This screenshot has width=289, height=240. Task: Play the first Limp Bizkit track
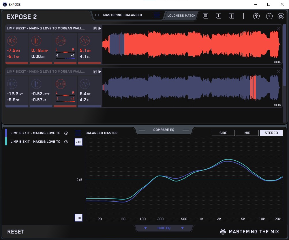coord(100,29)
